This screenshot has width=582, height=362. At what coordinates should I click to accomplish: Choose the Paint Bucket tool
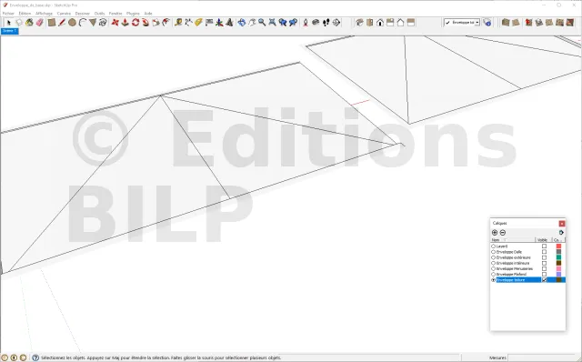pos(29,23)
